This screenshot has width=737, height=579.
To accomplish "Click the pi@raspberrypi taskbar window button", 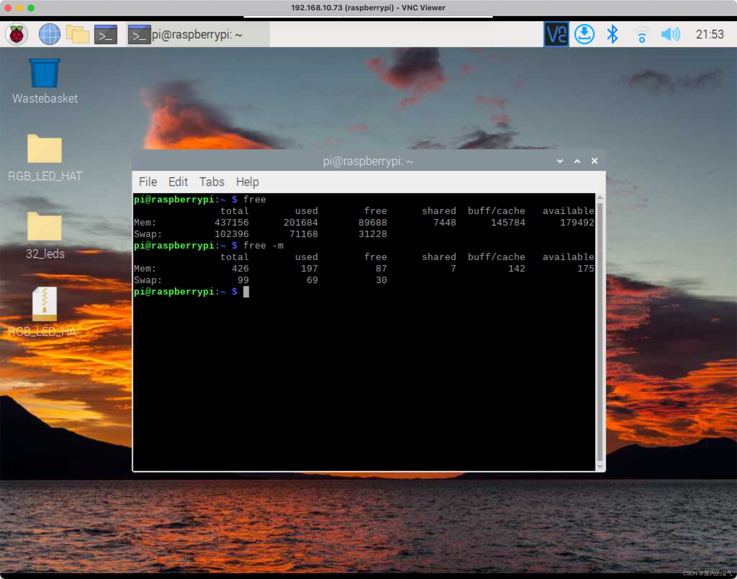I will [198, 35].
